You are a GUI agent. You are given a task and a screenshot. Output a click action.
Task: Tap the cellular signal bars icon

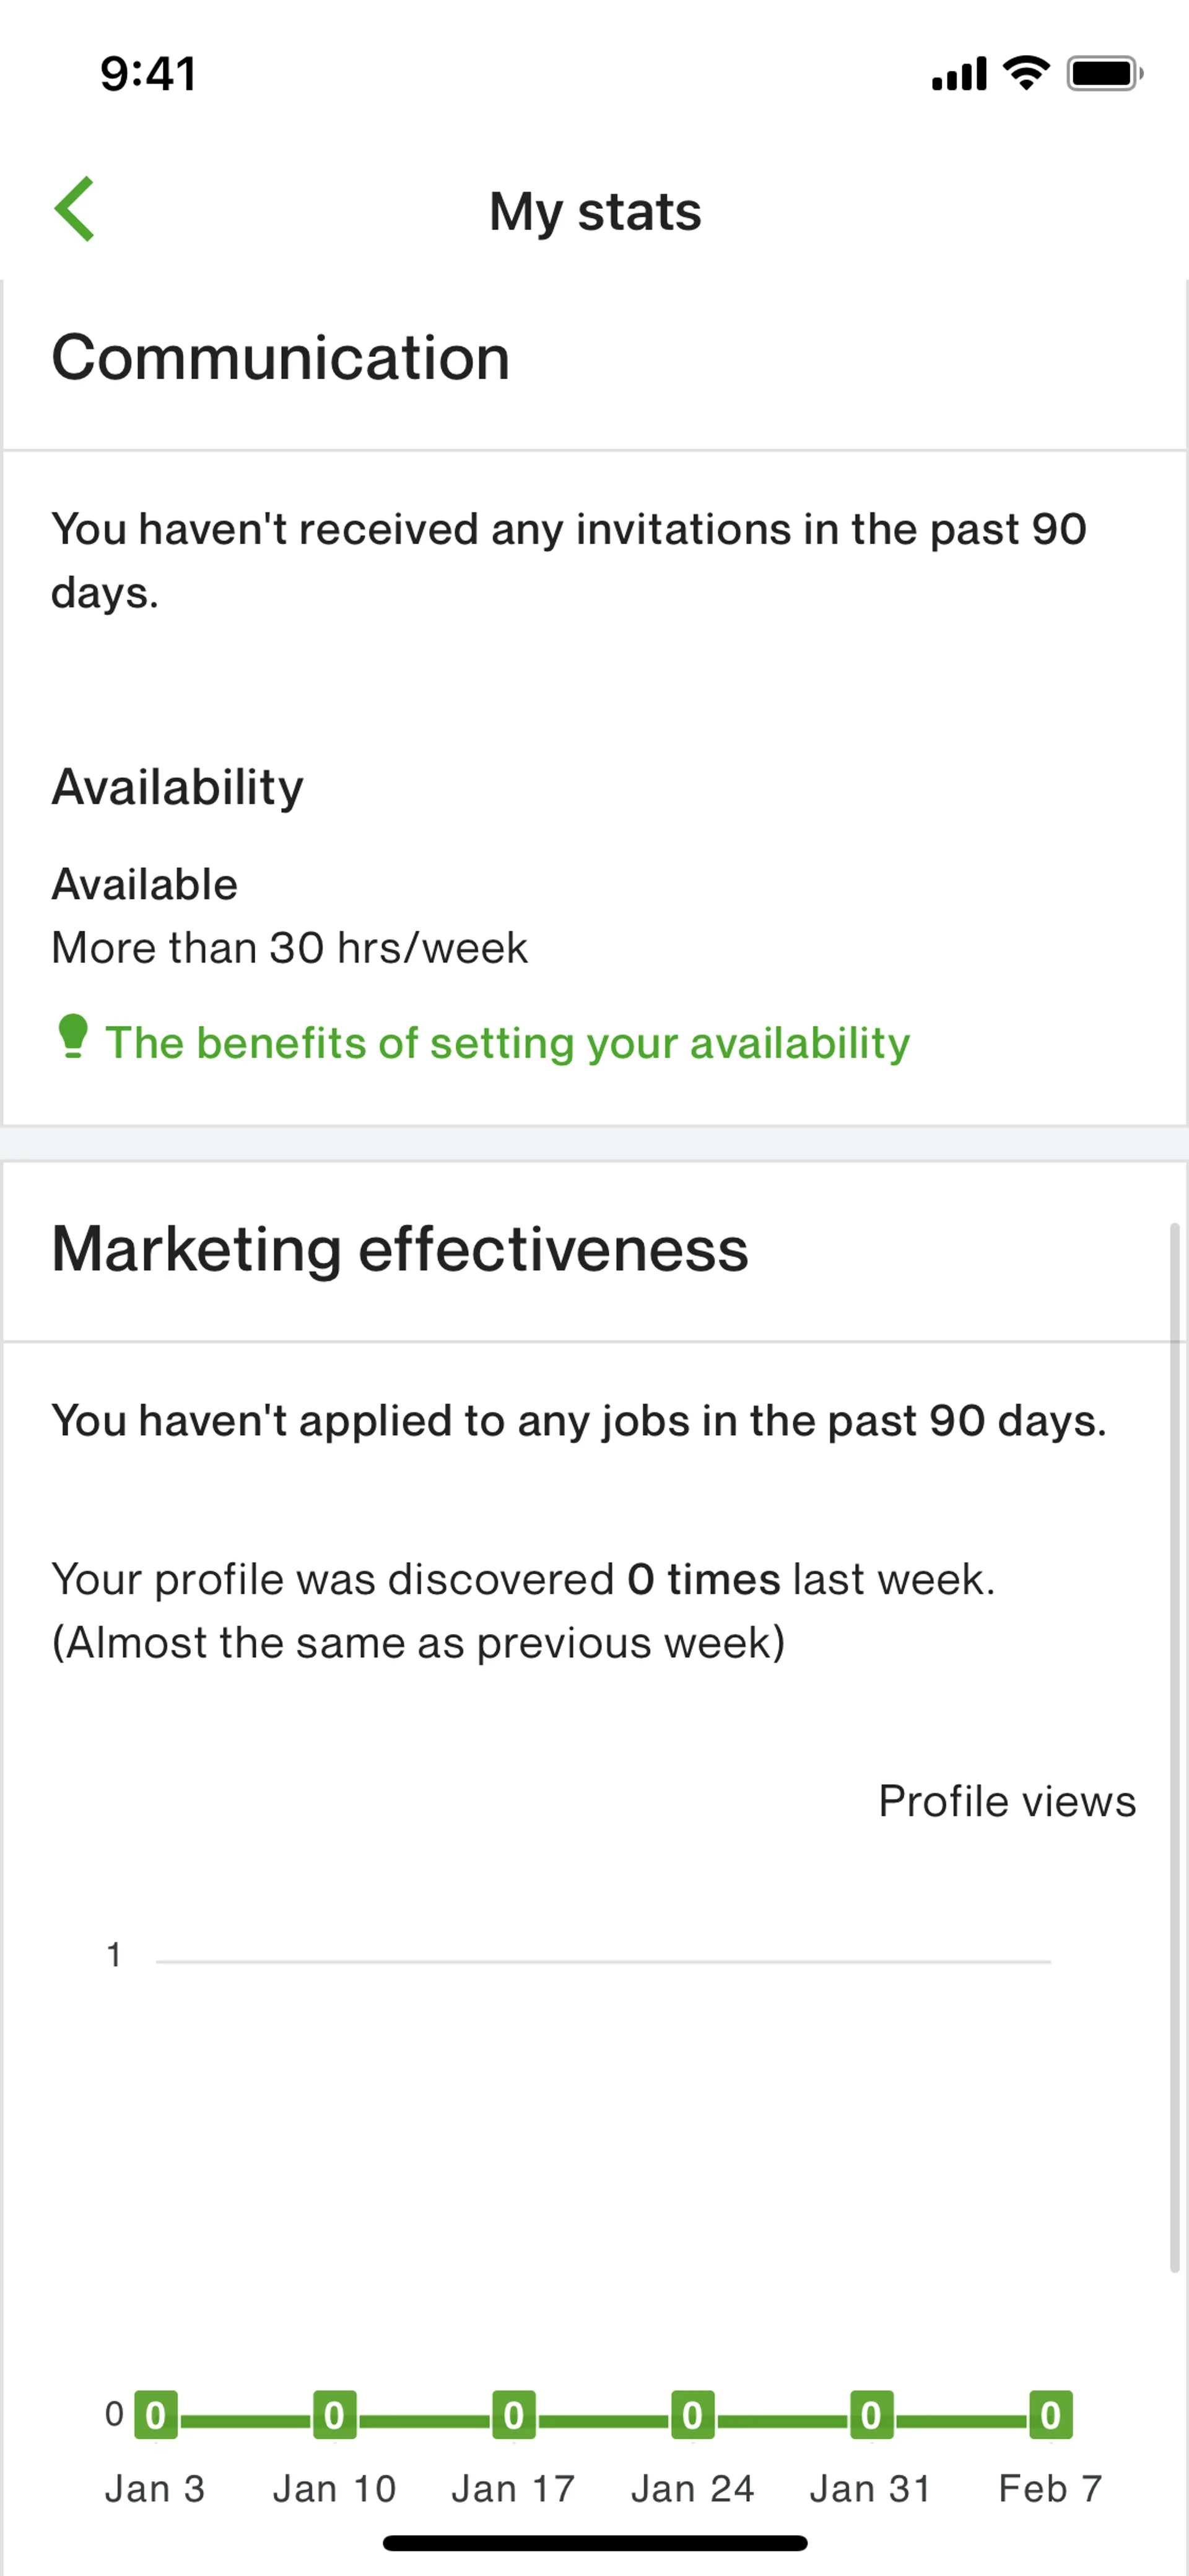pos(958,73)
